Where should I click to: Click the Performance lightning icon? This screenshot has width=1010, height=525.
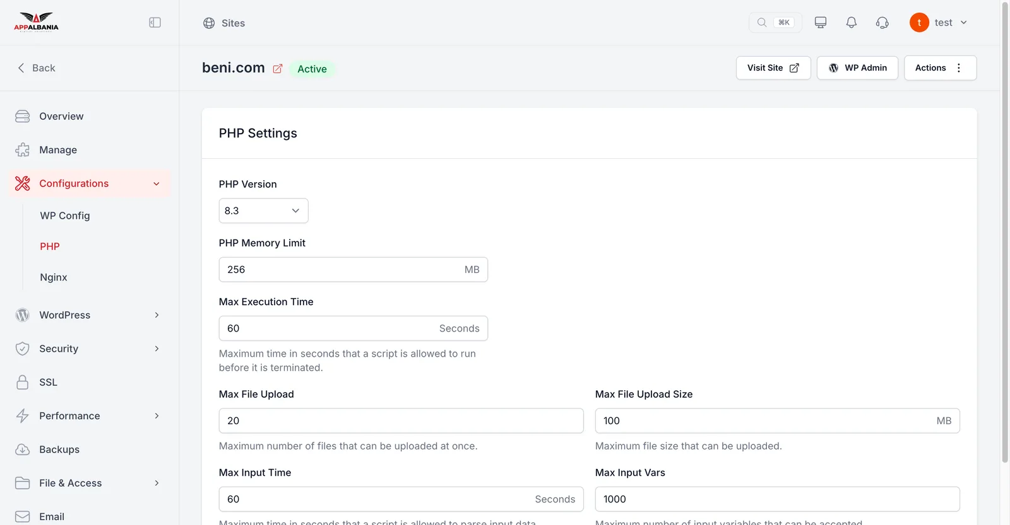[x=23, y=416]
